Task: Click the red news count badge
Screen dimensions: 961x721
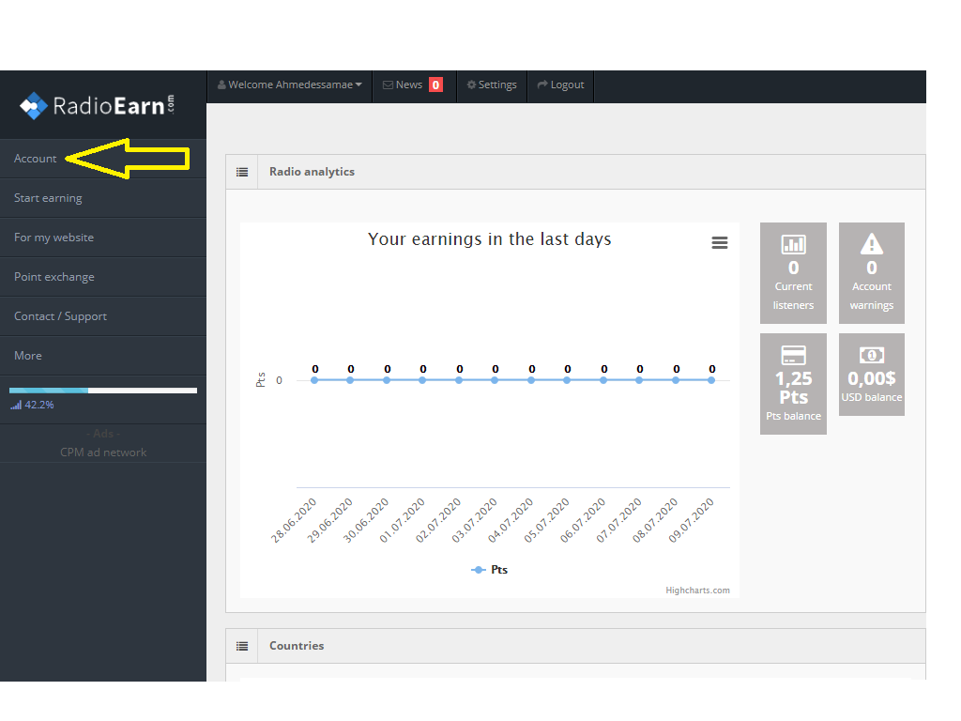Action: point(435,84)
